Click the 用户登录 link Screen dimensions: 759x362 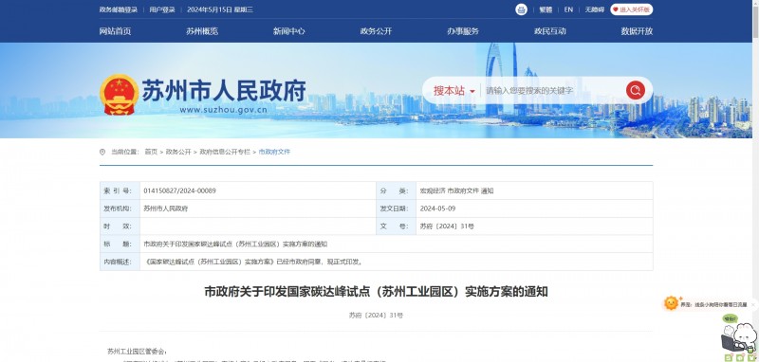point(162,9)
